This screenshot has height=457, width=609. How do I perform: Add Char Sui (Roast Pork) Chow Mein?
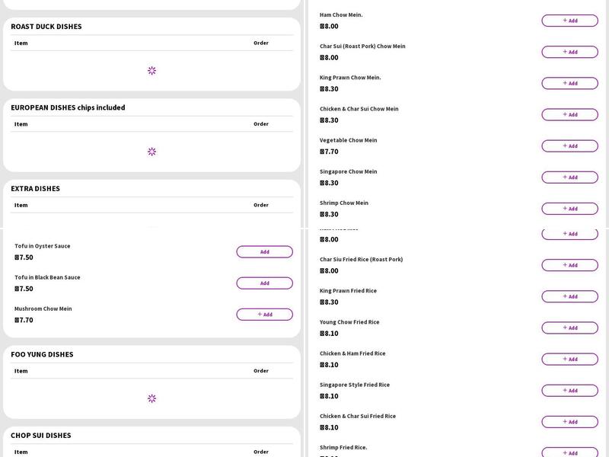569,52
